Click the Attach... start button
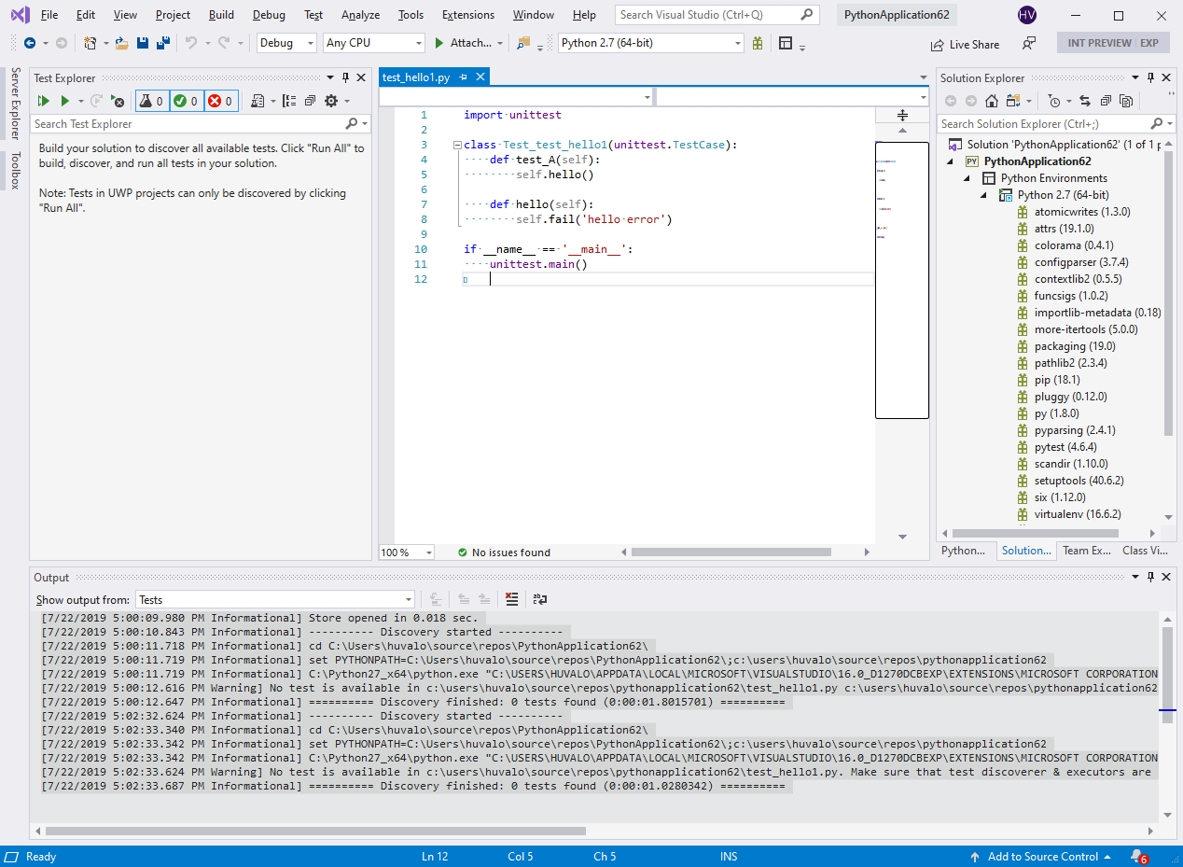Screen dimensions: 1183x867 (463, 43)
